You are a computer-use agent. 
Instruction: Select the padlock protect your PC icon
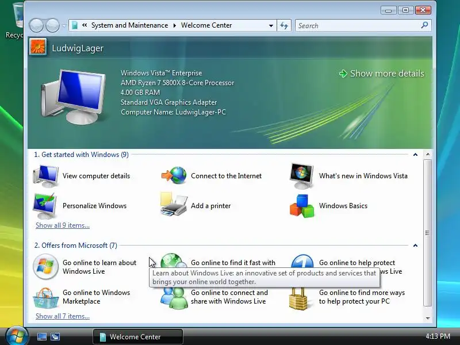click(298, 298)
